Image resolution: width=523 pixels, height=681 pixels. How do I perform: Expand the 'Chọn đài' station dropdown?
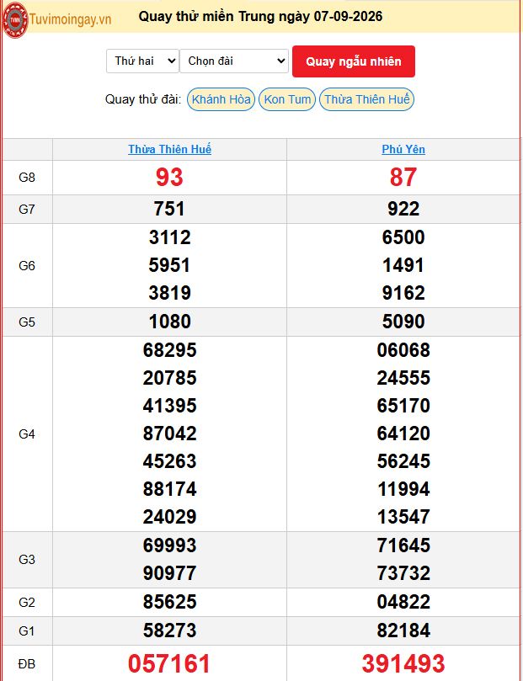(x=234, y=61)
